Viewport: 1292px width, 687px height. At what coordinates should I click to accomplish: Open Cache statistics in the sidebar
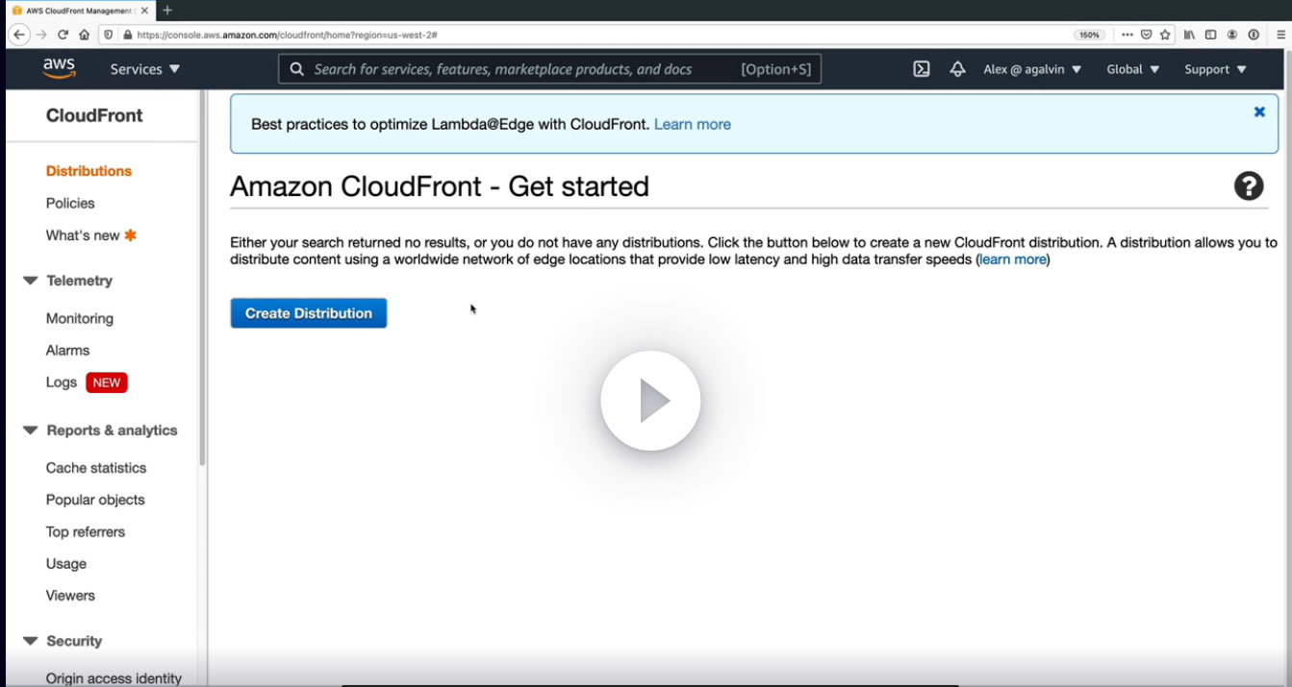point(96,468)
